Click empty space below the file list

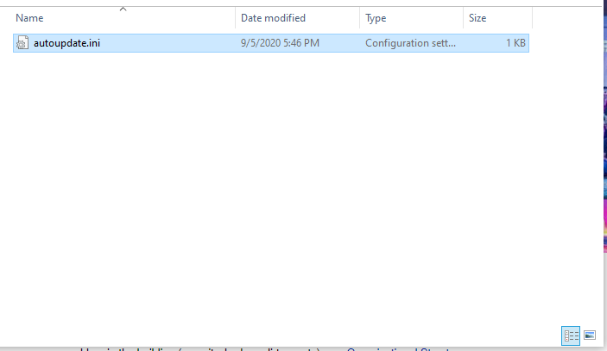(x=259, y=190)
